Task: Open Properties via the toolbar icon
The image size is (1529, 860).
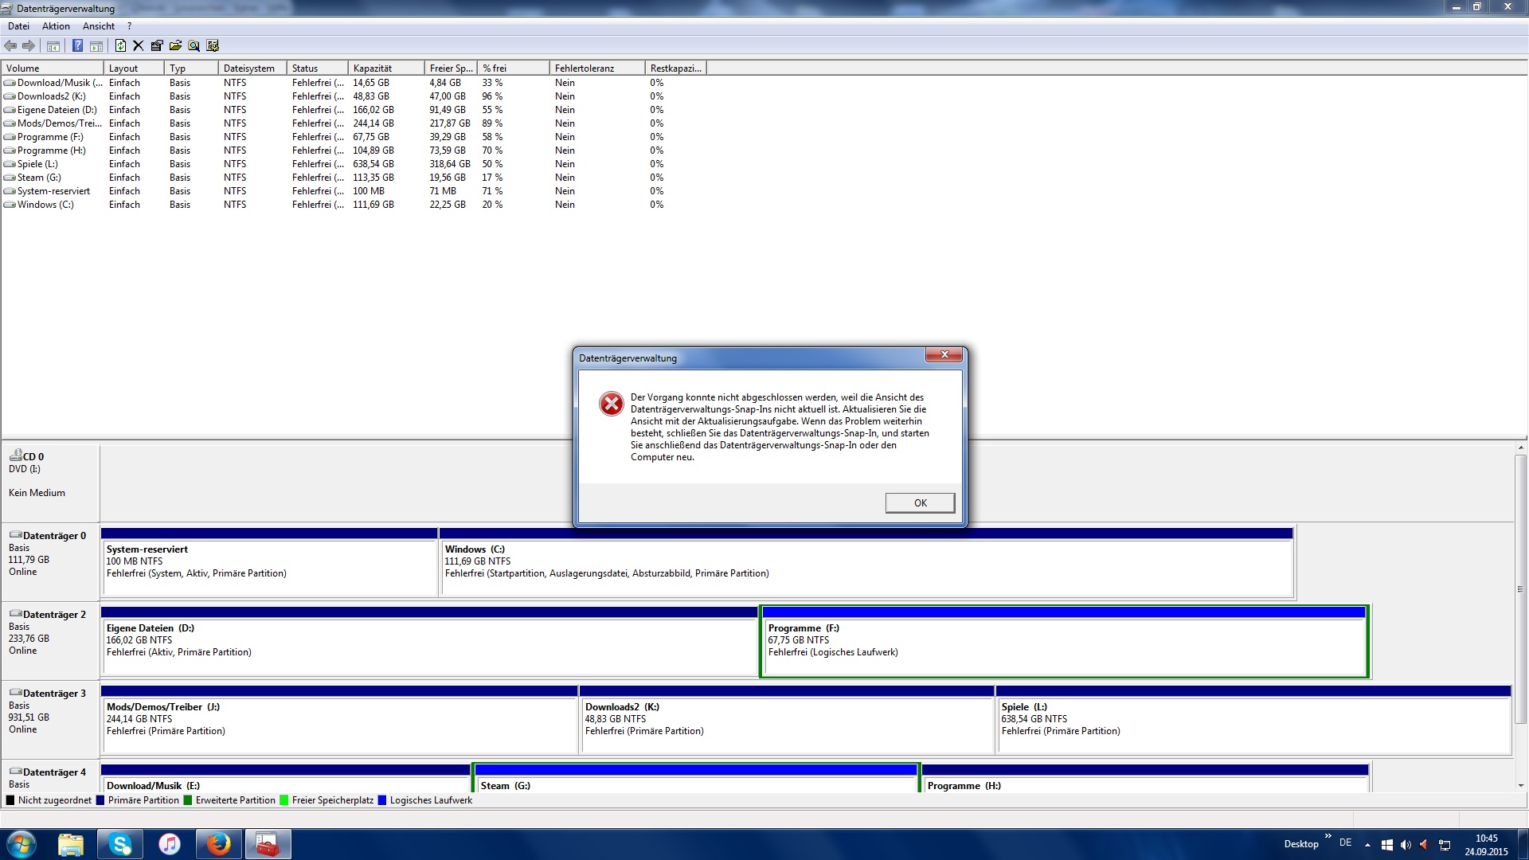Action: (157, 46)
